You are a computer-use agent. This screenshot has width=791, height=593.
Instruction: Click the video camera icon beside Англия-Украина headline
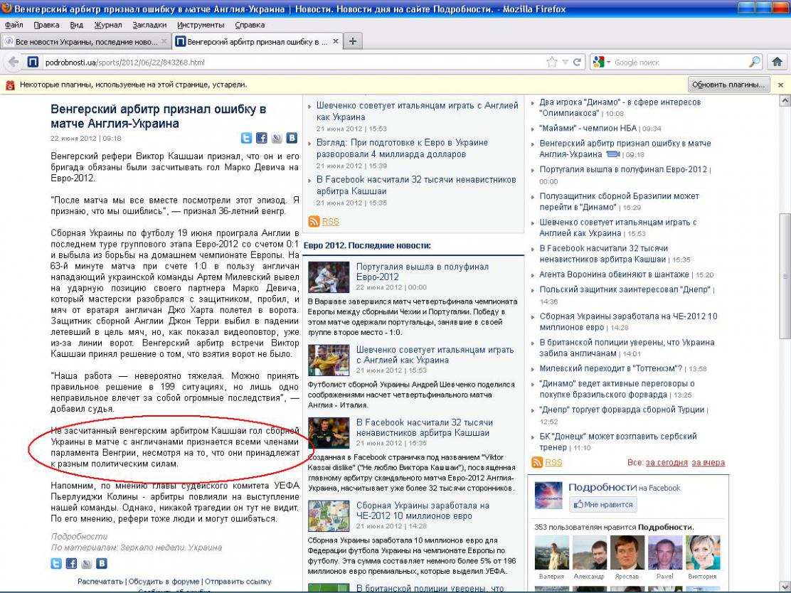[613, 154]
